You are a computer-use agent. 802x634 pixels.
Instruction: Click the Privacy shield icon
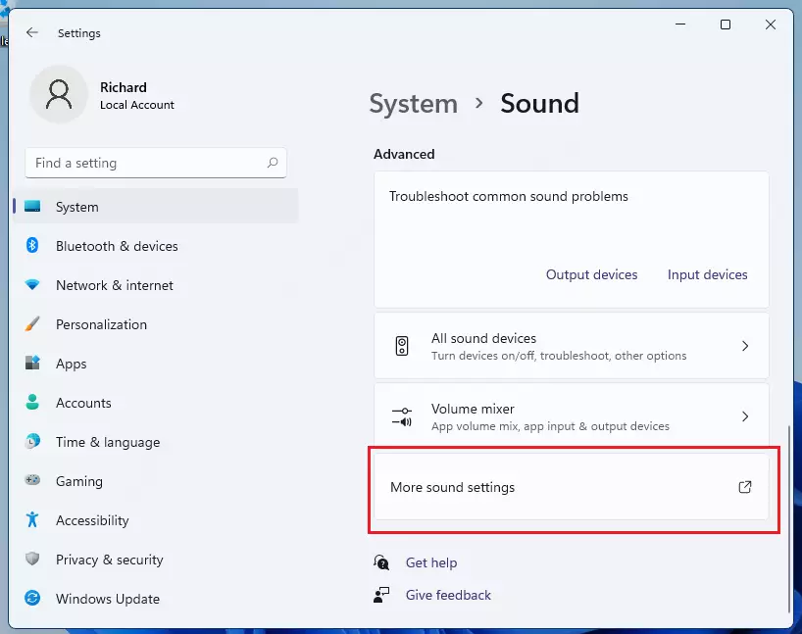32,559
